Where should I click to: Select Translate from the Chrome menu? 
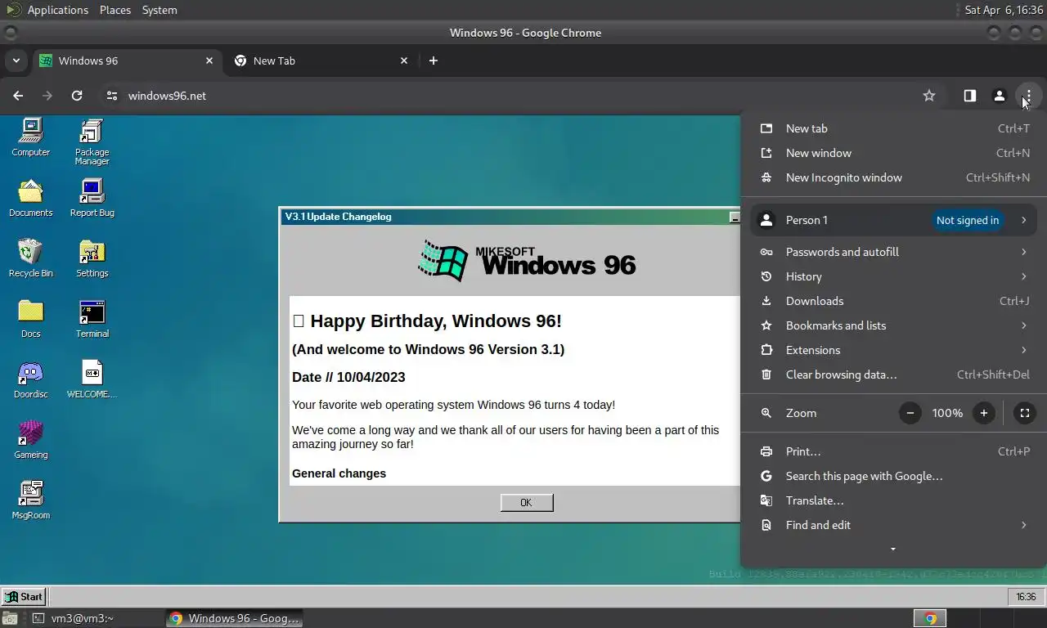click(x=893, y=500)
